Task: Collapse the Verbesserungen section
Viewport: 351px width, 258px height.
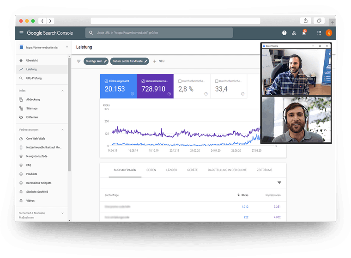Action: click(62, 129)
